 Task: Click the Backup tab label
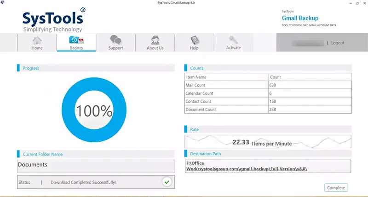click(x=76, y=48)
